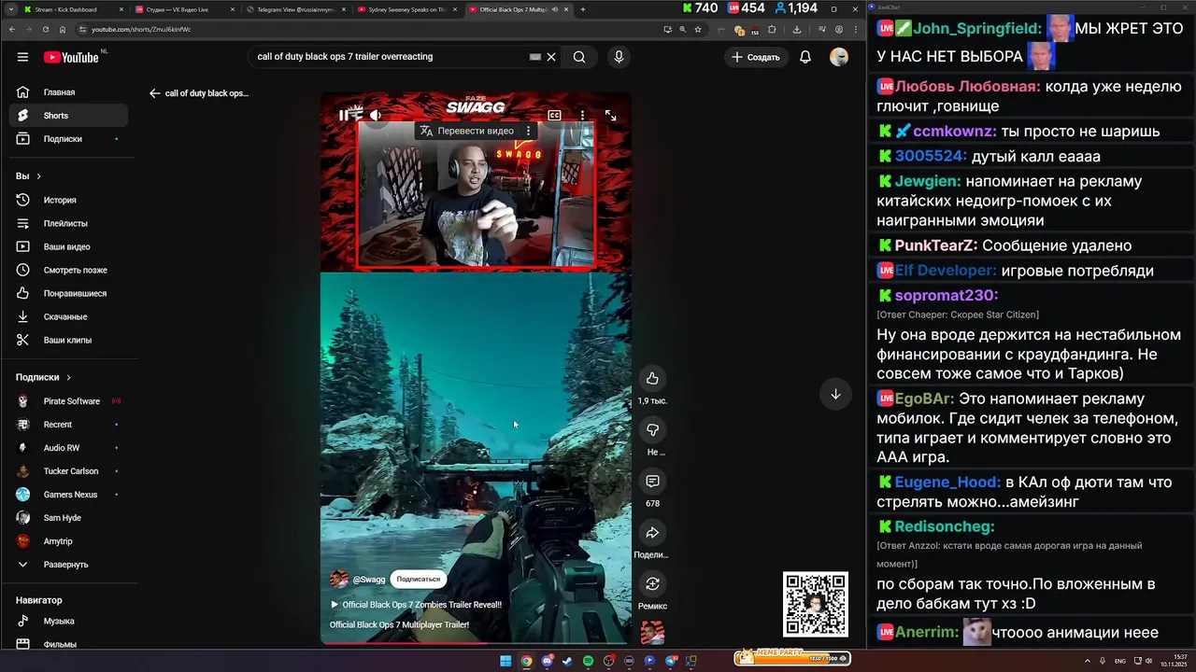Mute the Shorts video volume
The image size is (1196, 672).
pos(375,115)
